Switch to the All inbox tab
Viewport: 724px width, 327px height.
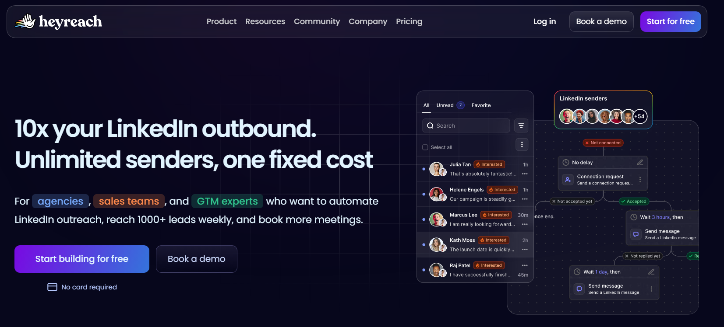426,105
